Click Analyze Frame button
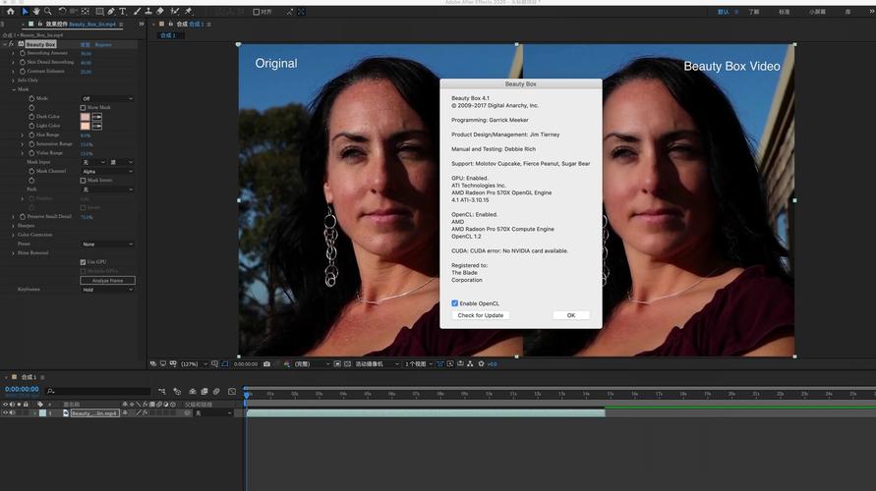Image resolution: width=876 pixels, height=491 pixels. (x=107, y=281)
